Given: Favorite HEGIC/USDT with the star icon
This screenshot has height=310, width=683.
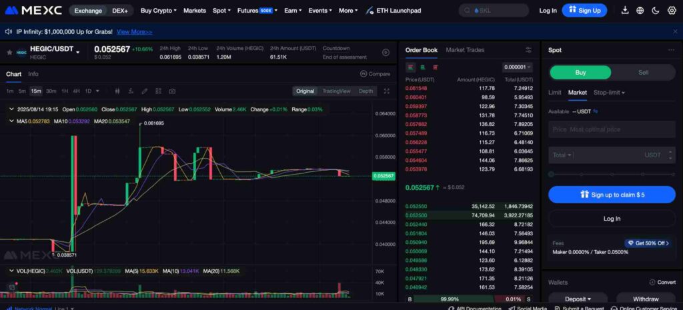Looking at the screenshot, I should [x=9, y=52].
